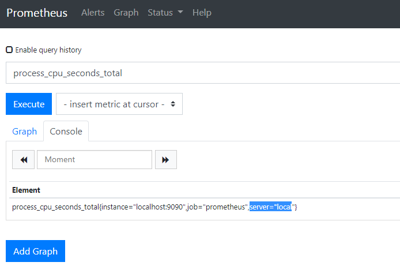400x277 pixels.
Task: Click the highlighted server="local" label
Action: pos(270,207)
